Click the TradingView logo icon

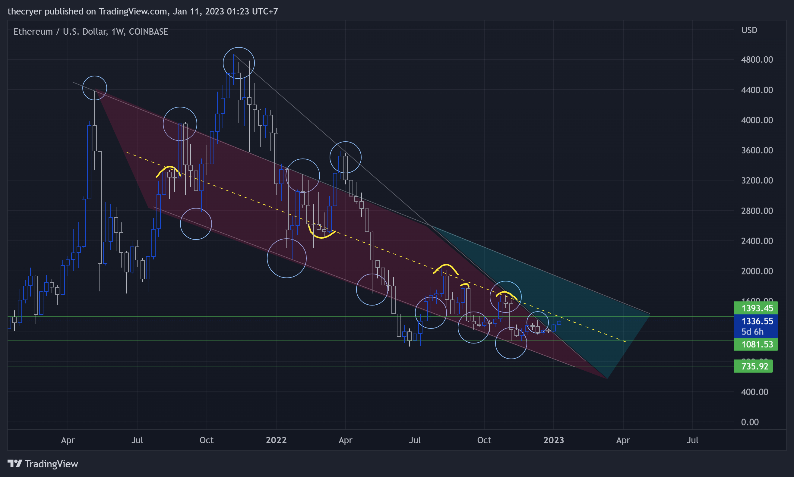coord(15,463)
